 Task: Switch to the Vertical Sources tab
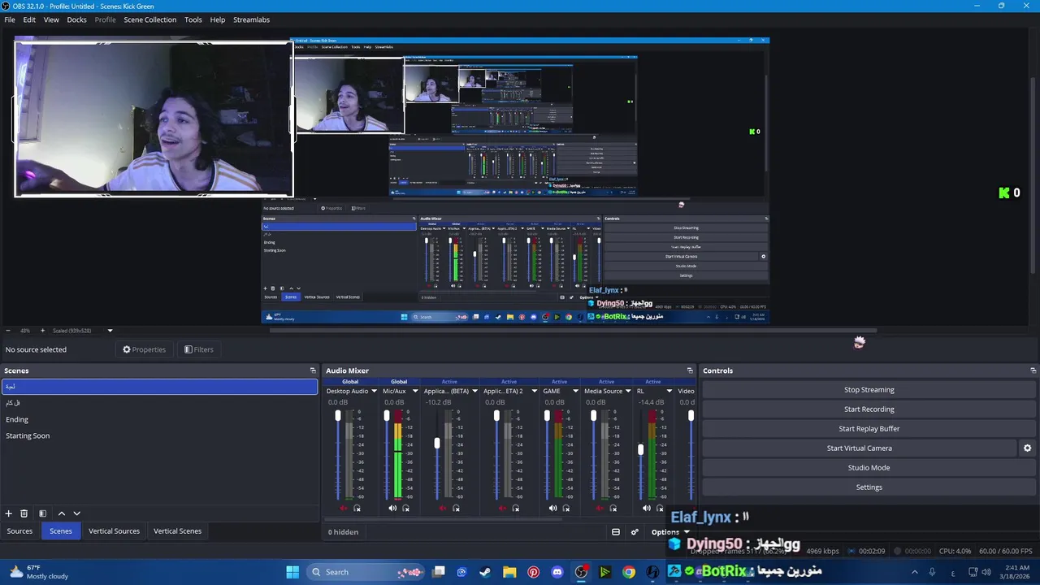click(x=114, y=531)
